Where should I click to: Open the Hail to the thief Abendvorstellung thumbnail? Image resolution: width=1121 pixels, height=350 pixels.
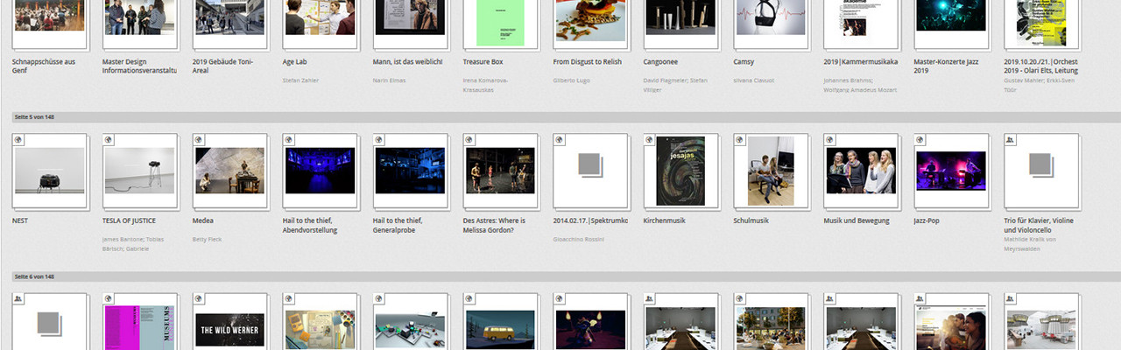(x=320, y=170)
